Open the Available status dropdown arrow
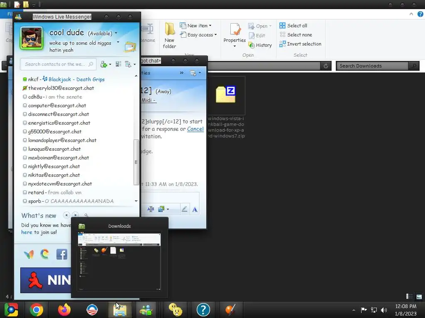This screenshot has width=425, height=318. click(x=116, y=33)
